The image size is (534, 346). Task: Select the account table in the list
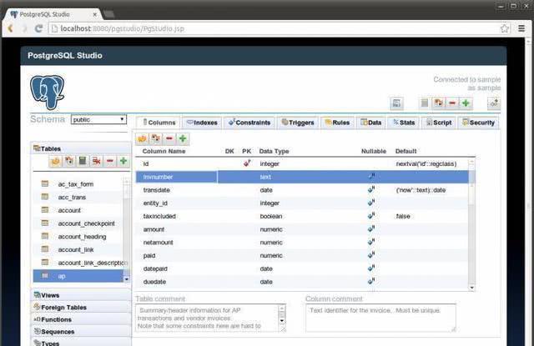[x=78, y=210]
